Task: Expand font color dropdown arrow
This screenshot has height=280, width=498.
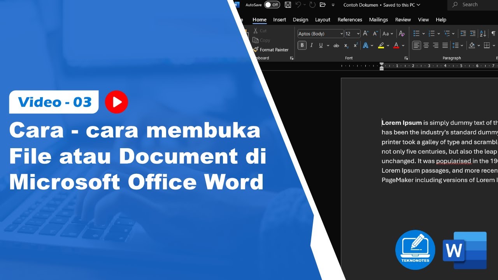Action: (403, 45)
